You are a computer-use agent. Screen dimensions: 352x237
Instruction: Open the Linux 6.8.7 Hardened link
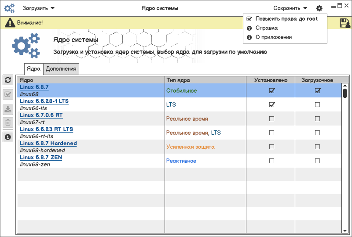point(48,144)
